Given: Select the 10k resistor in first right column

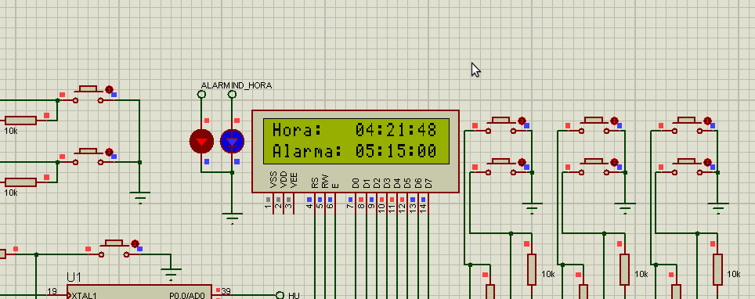Looking at the screenshot, I should 532,269.
